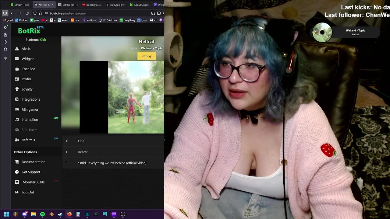Switch to the crapysammy TikTok tab
Screen dimensions: 390x219
pos(115,5)
